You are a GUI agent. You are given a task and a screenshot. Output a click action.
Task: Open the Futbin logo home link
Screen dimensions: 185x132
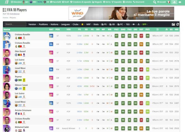coord(7,2)
